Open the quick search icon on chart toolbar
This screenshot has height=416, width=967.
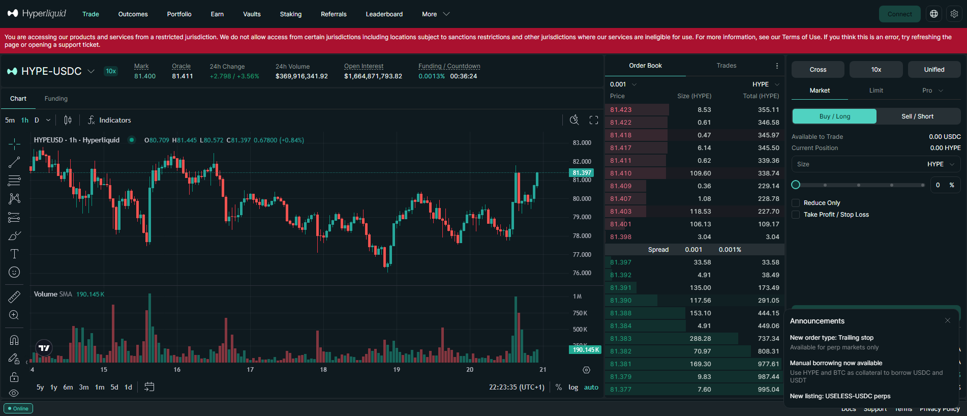pos(574,120)
